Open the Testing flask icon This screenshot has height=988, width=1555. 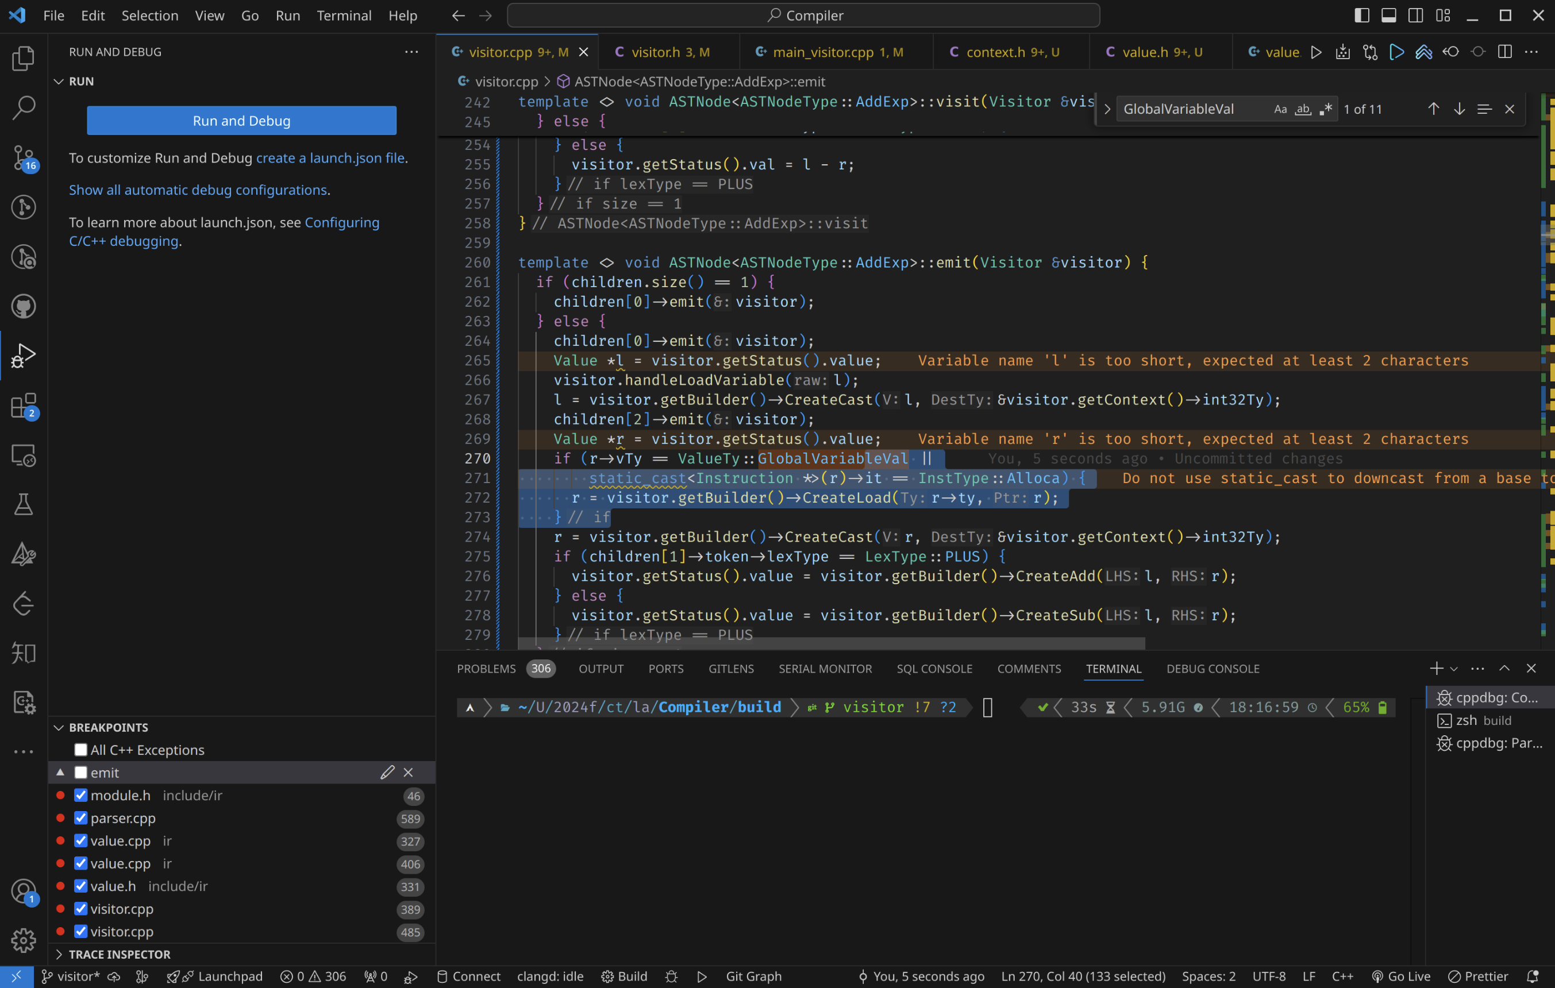(x=23, y=505)
